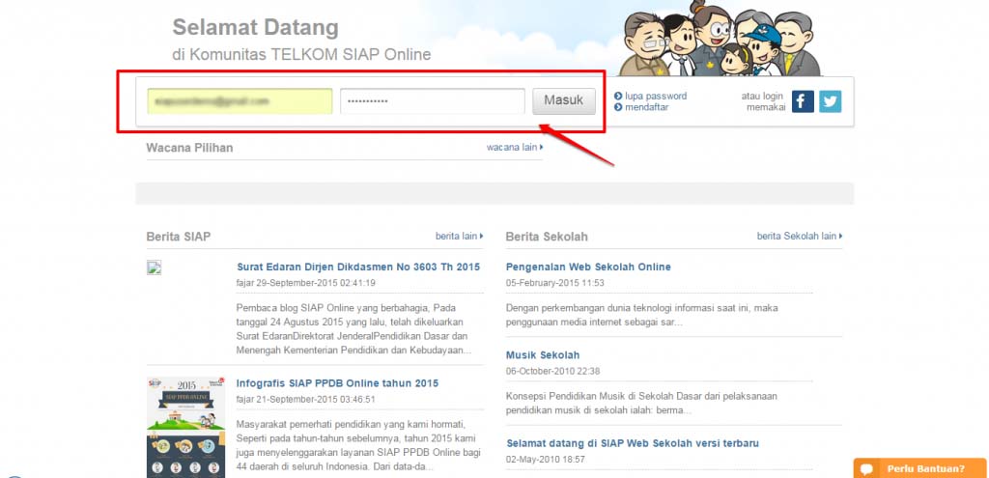Open Surat Edaran Dirjen Dikdasmen No 3603 article
Image resolution: width=989 pixels, height=478 pixels.
coord(358,267)
